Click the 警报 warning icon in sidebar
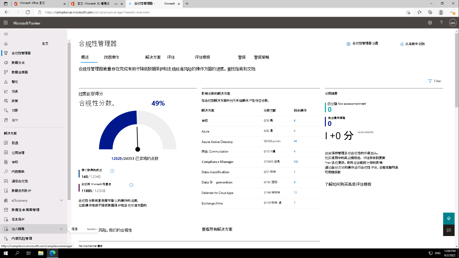The image size is (459, 258). [6, 82]
